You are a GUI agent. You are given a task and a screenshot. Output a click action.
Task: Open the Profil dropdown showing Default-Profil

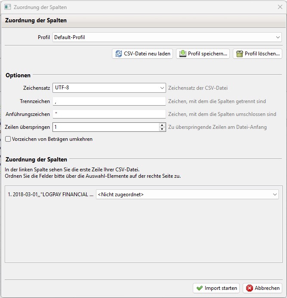point(167,37)
